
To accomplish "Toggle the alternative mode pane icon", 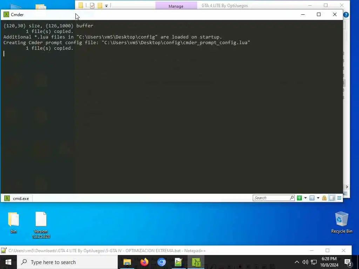I will click(332, 198).
